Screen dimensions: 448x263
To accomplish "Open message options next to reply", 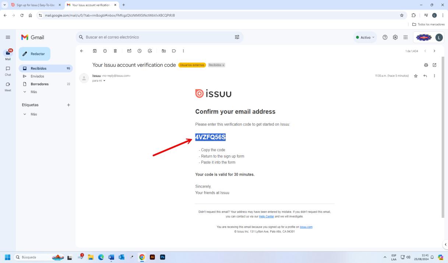I will [434, 76].
